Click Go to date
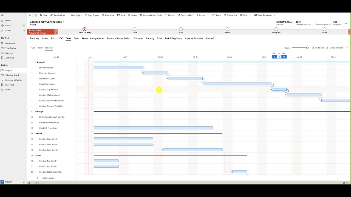 (x=318, y=48)
